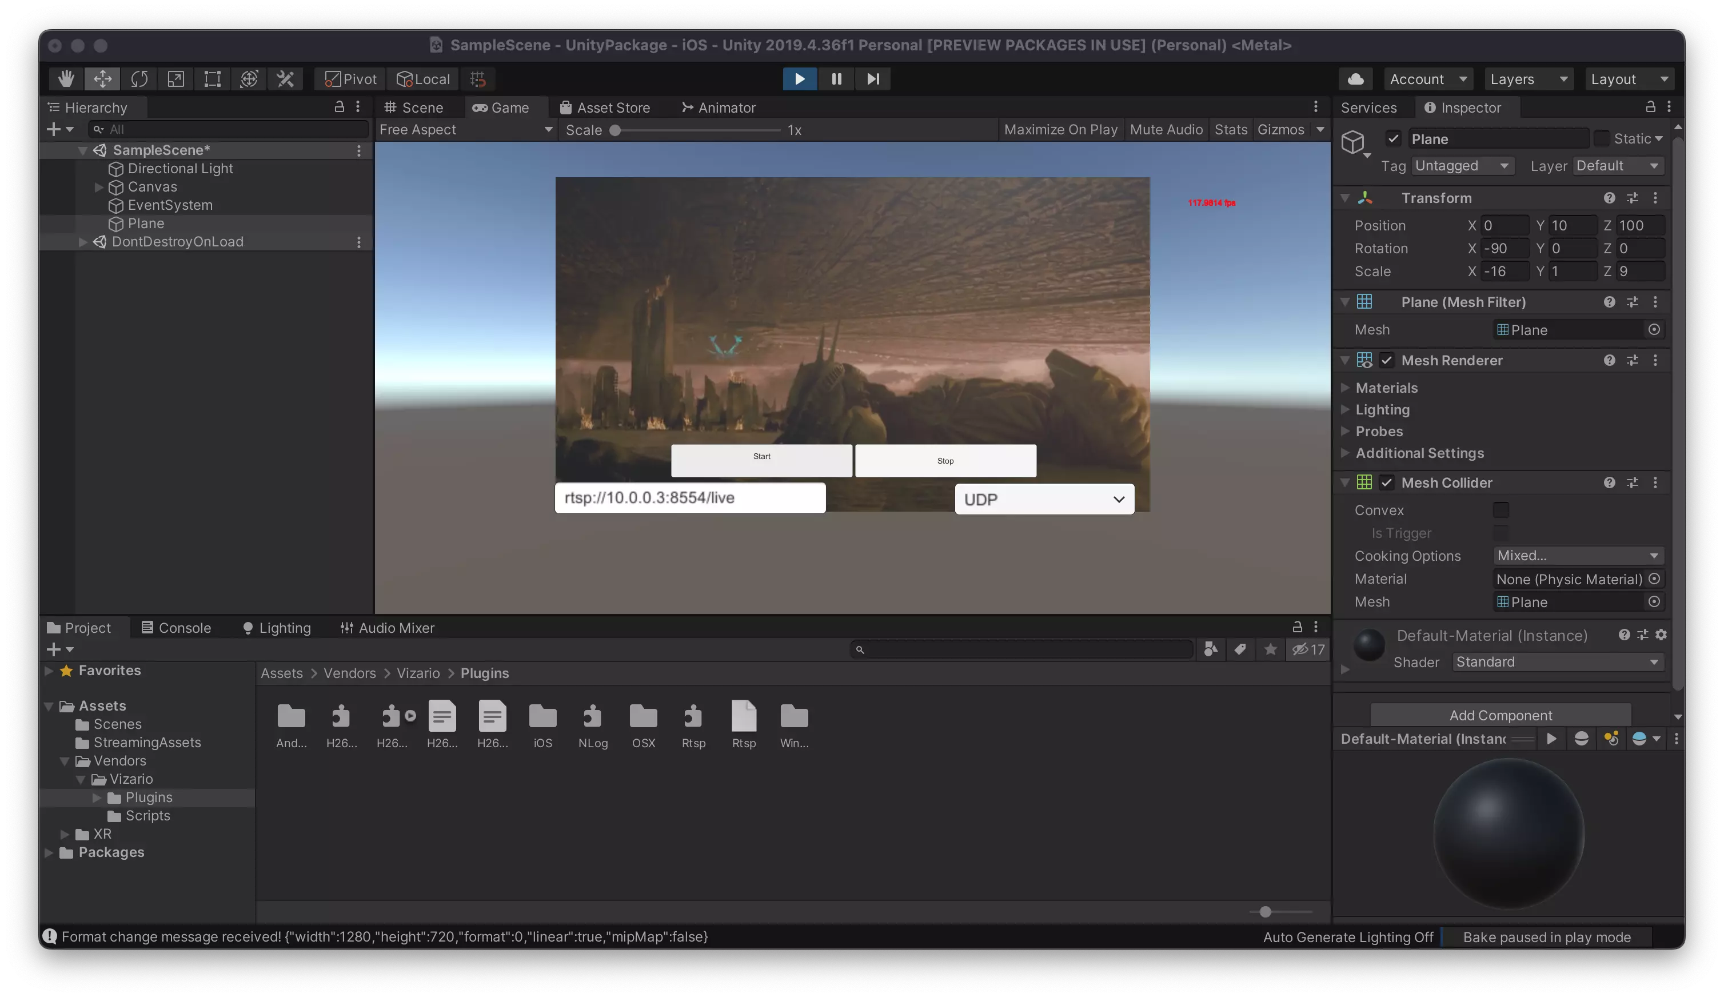
Task: Disable the Mesh Renderer checkbox
Action: coord(1386,360)
